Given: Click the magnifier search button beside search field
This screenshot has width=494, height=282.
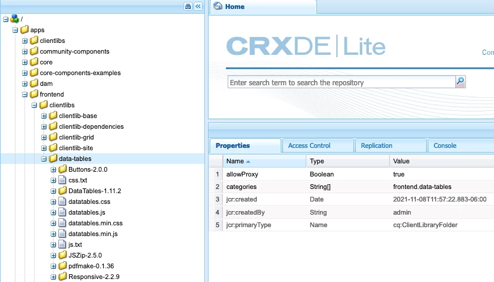Looking at the screenshot, I should point(460,82).
